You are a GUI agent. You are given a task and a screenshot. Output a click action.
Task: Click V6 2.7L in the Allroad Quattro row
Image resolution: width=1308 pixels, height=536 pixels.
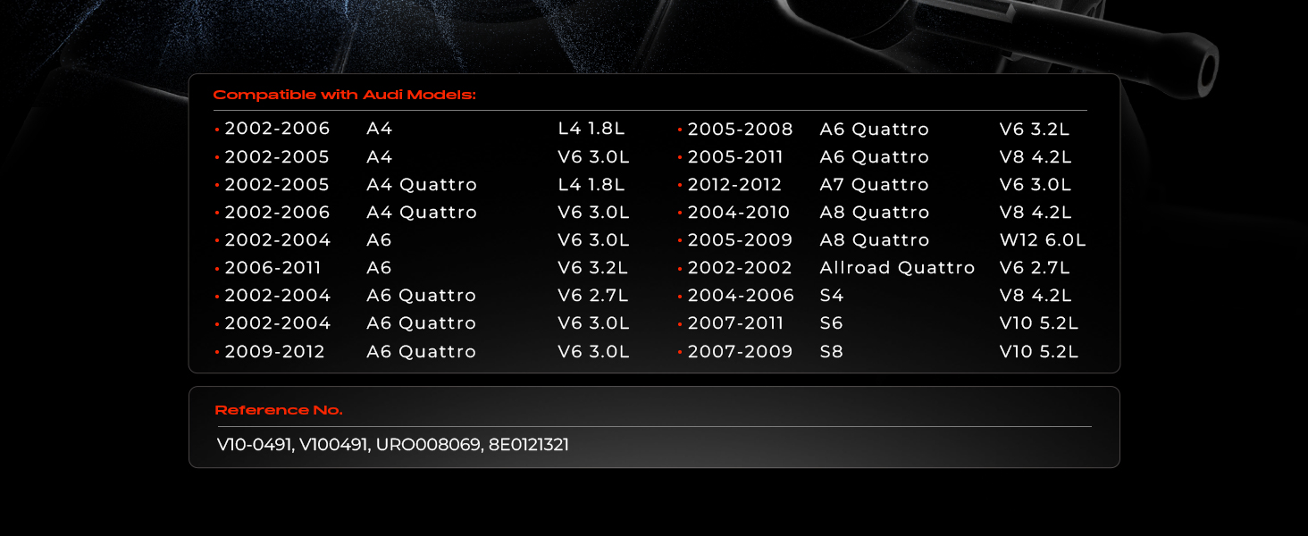pos(1035,268)
